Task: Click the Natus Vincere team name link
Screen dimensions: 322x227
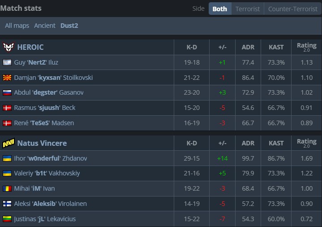Action: click(42, 143)
